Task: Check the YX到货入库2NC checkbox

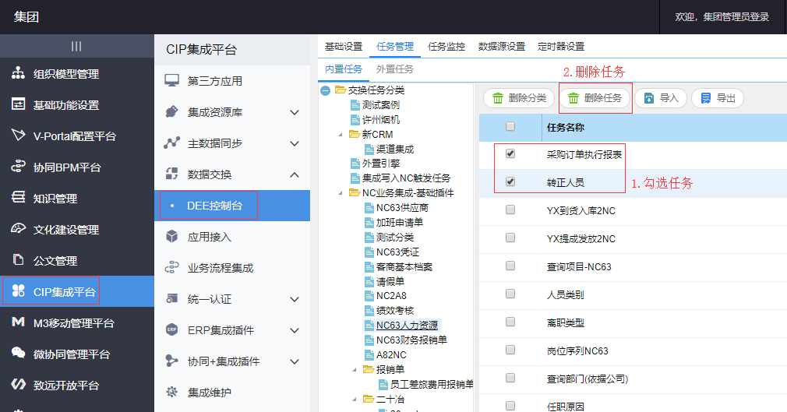Action: click(510, 210)
